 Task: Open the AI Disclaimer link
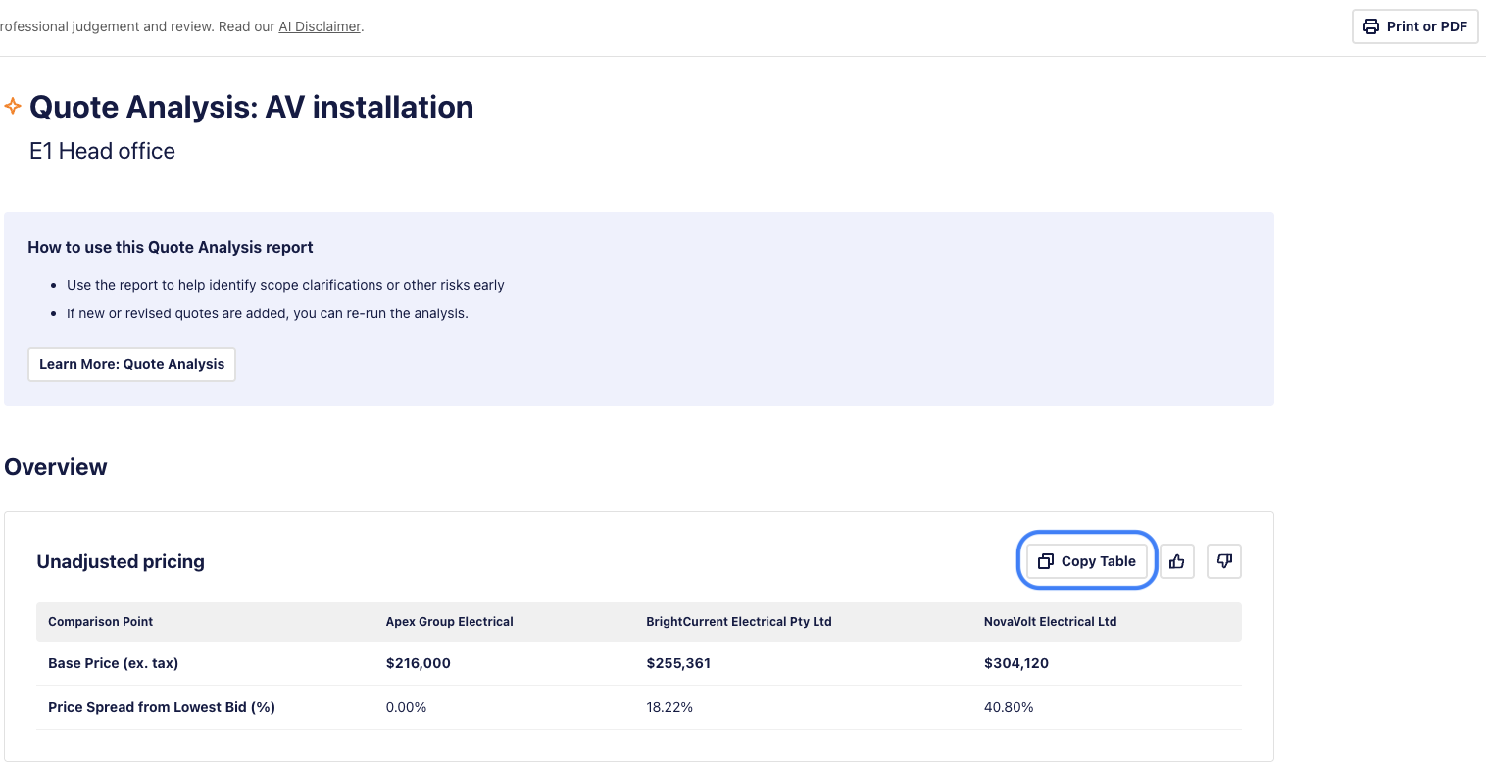click(x=320, y=26)
